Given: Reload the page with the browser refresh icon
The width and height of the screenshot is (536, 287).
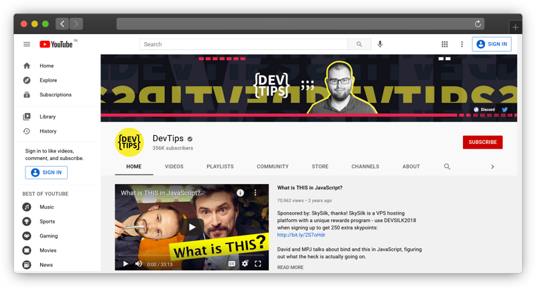Looking at the screenshot, I should coord(478,24).
